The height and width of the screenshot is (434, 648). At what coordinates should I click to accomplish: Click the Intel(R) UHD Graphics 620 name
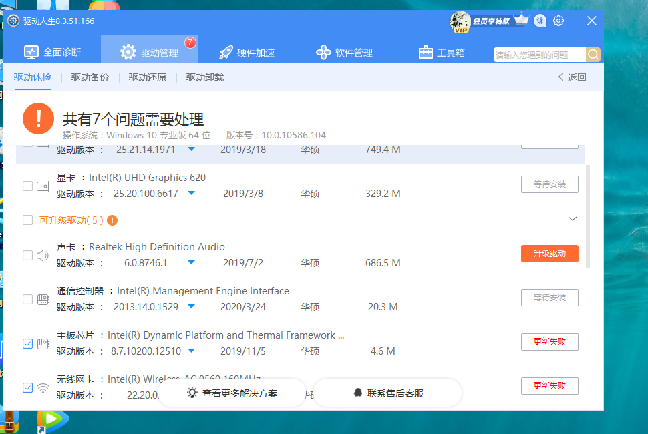(147, 178)
